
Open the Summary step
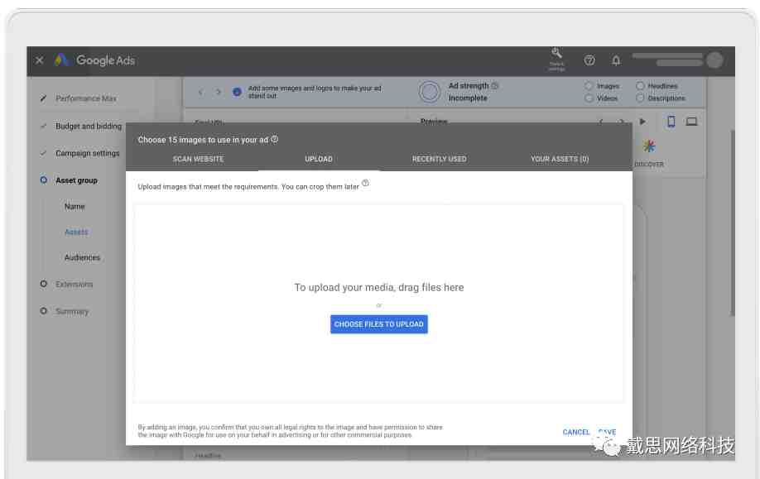pos(72,311)
